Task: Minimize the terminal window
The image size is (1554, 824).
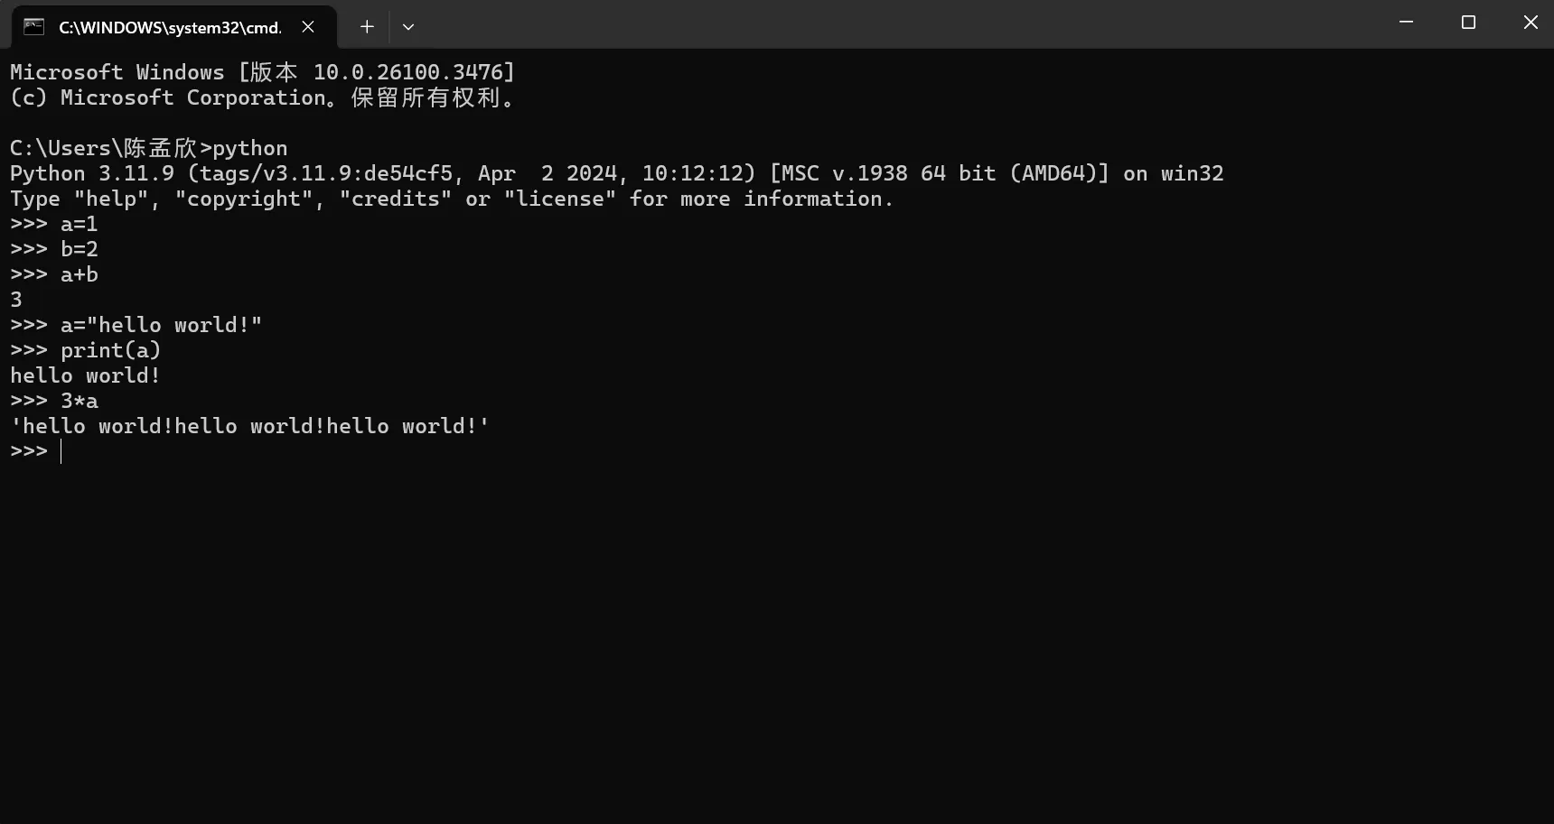Action: click(1406, 23)
